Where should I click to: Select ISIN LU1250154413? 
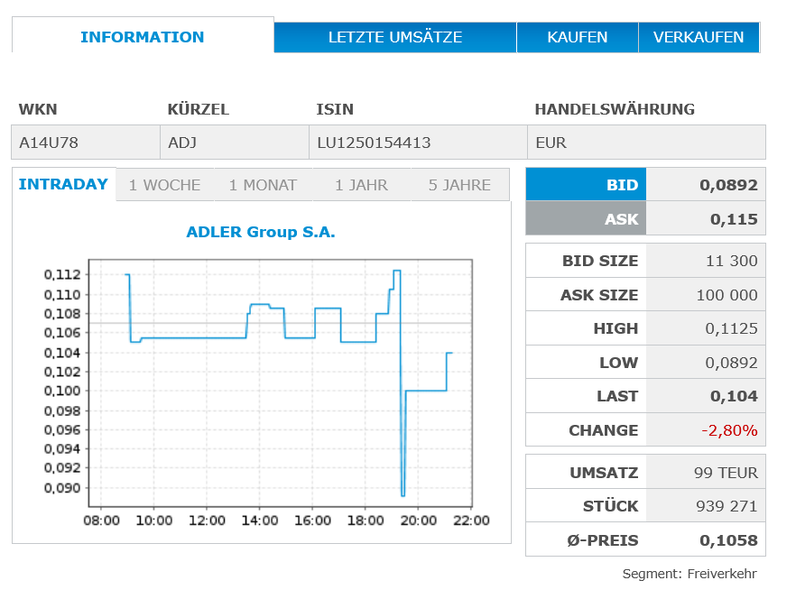pyautogui.click(x=374, y=143)
